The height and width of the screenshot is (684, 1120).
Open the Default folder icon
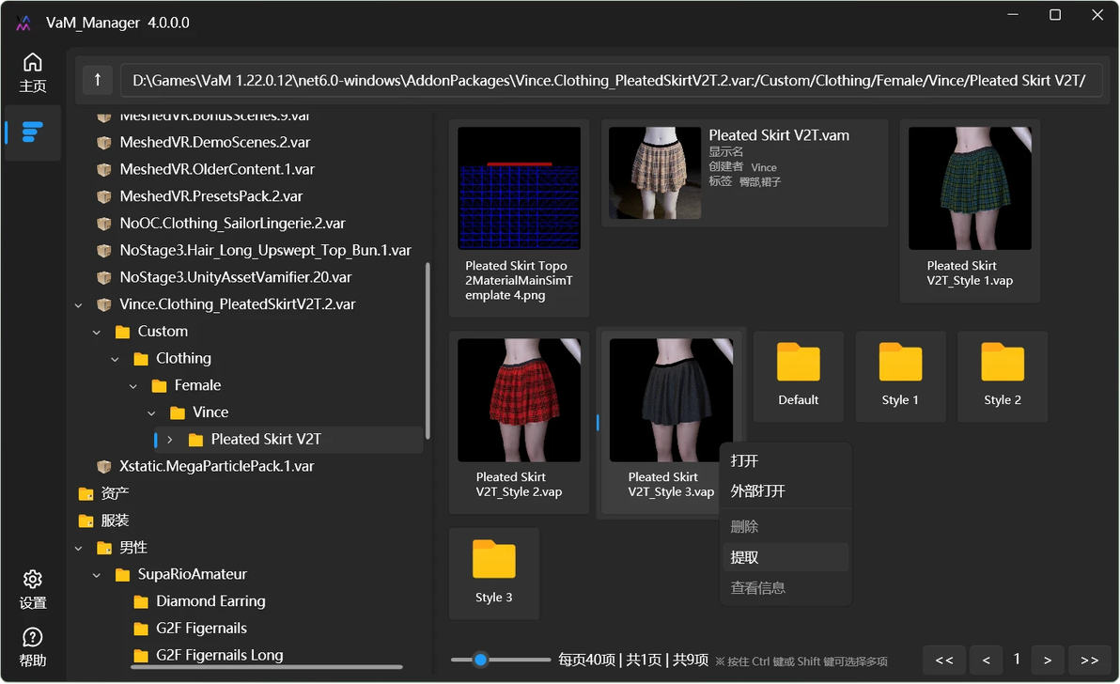(x=798, y=362)
